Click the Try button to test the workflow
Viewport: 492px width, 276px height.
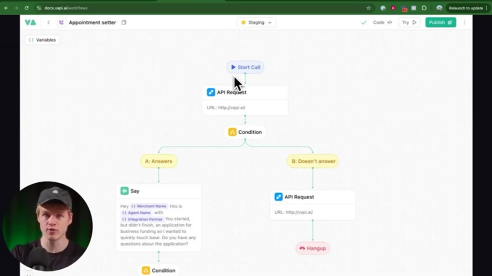click(409, 22)
